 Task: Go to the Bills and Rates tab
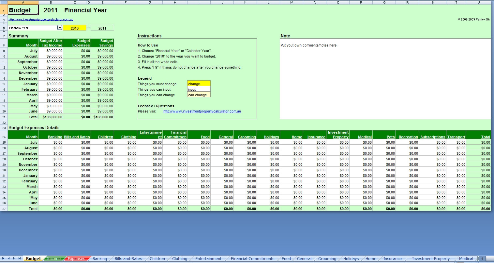tap(128, 259)
